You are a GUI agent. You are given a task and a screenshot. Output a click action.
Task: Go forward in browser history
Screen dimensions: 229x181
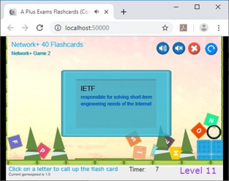pos(25,28)
